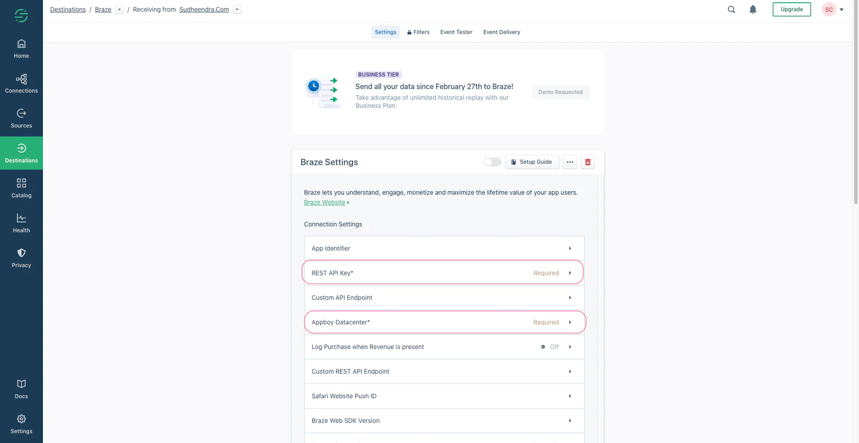Screen dimensions: 859x443
Task: Switch to the Filters tab
Action: click(418, 32)
